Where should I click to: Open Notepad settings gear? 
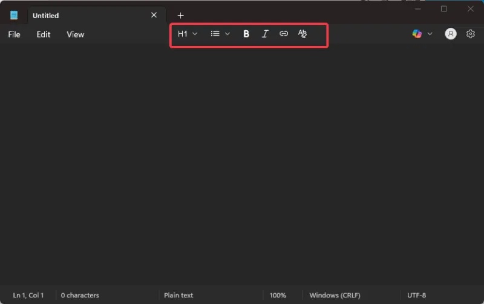tap(471, 34)
